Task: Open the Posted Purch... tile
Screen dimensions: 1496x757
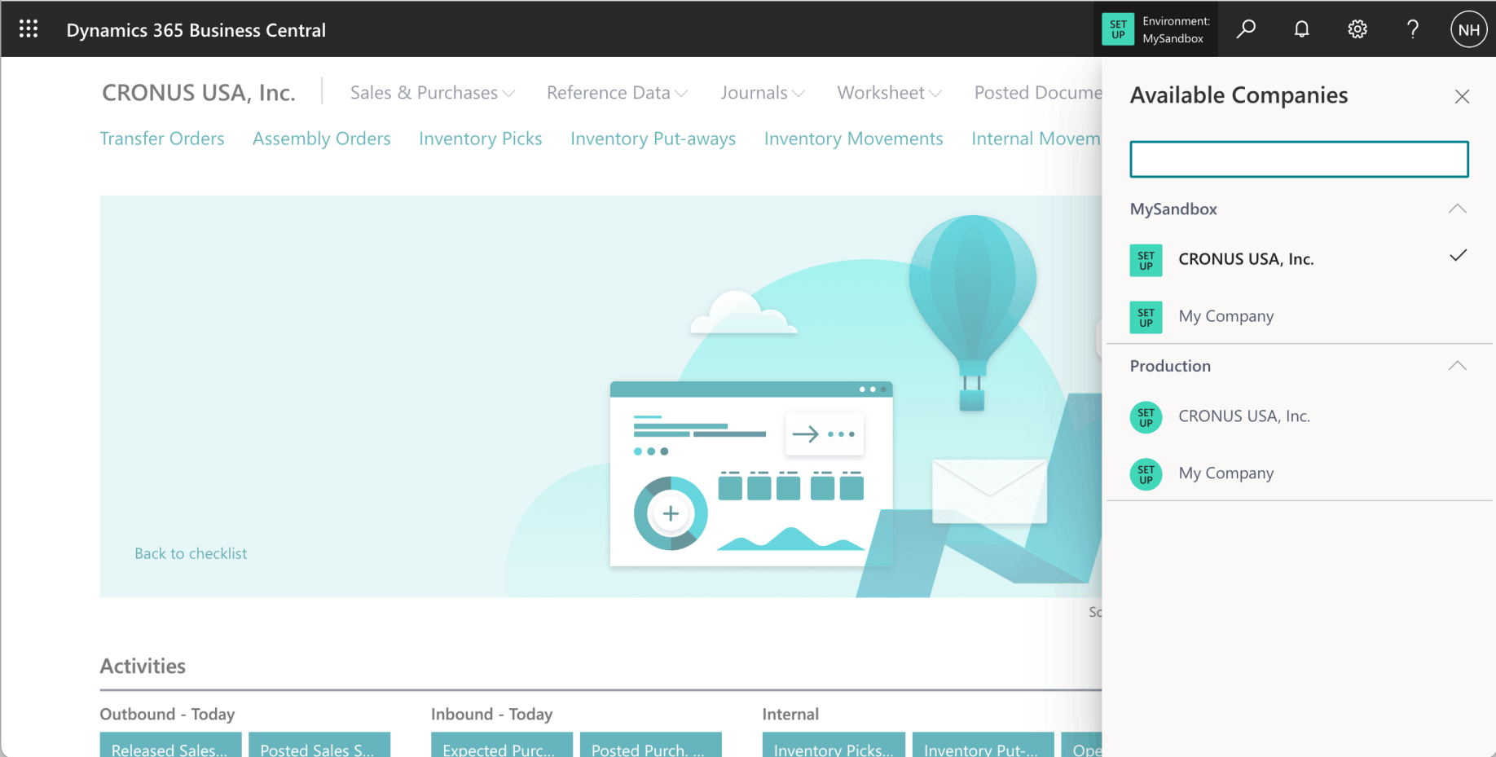Action: (x=651, y=745)
